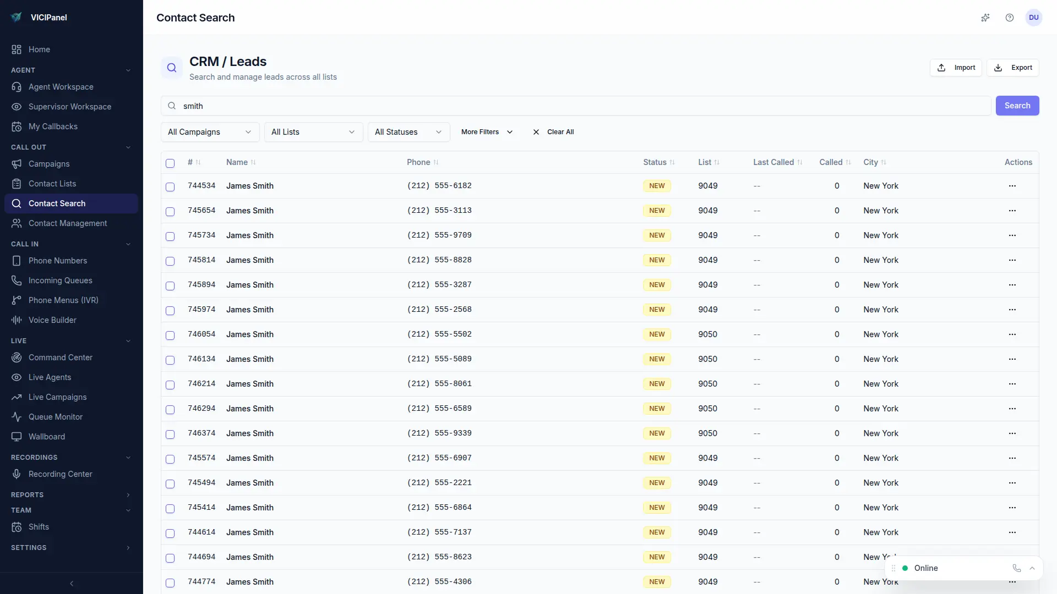Select the checkbox for lead 744534
Image resolution: width=1057 pixels, height=594 pixels.
[x=170, y=187]
